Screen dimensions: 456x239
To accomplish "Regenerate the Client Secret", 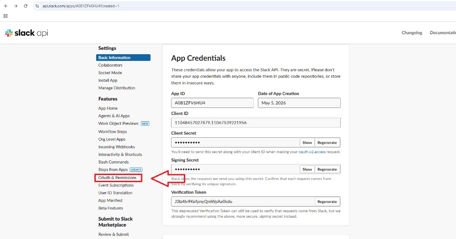I will [x=327, y=143].
